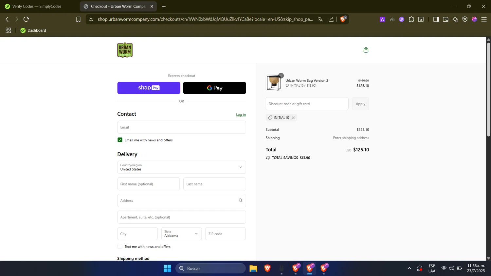Open the tab grid icon in bookmarks bar
The height and width of the screenshot is (276, 491).
9,30
